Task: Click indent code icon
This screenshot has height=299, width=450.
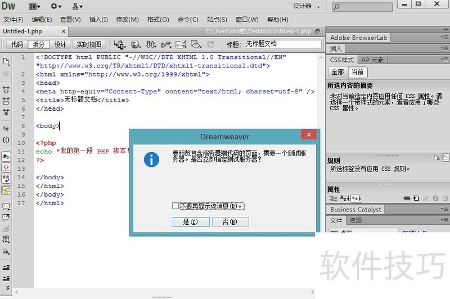Action: point(6,268)
